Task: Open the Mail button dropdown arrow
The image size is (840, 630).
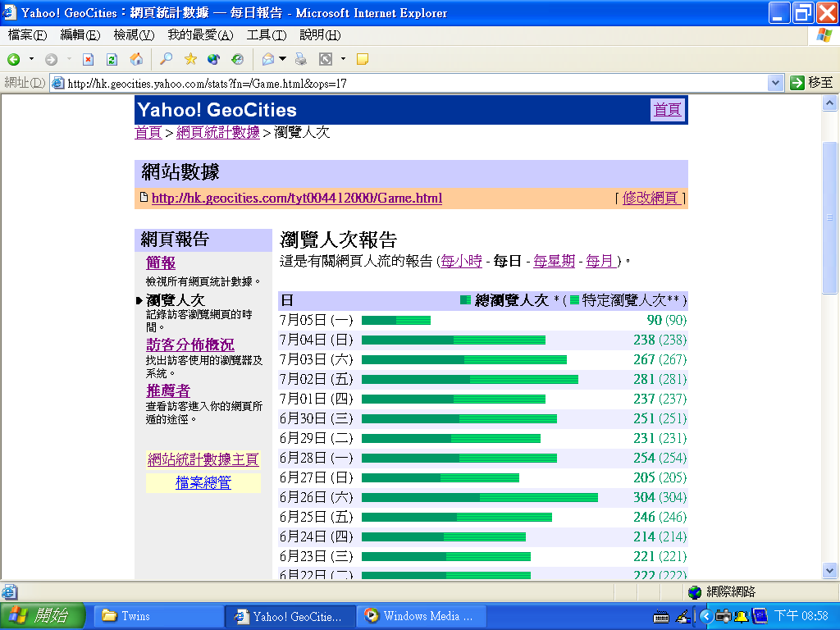Action: 282,59
